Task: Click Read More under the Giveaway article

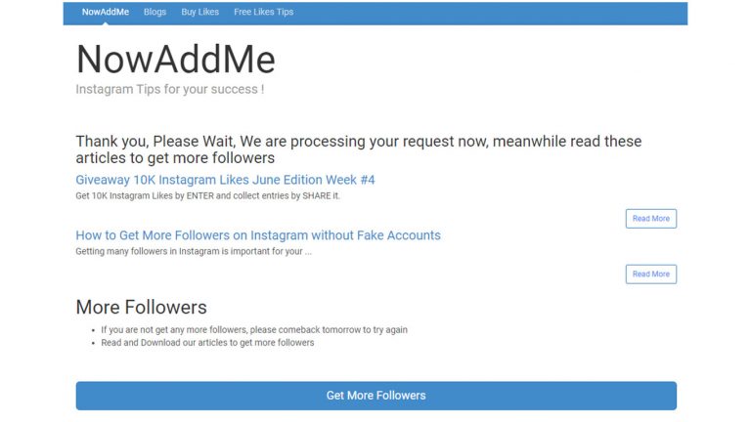Action: click(x=651, y=219)
